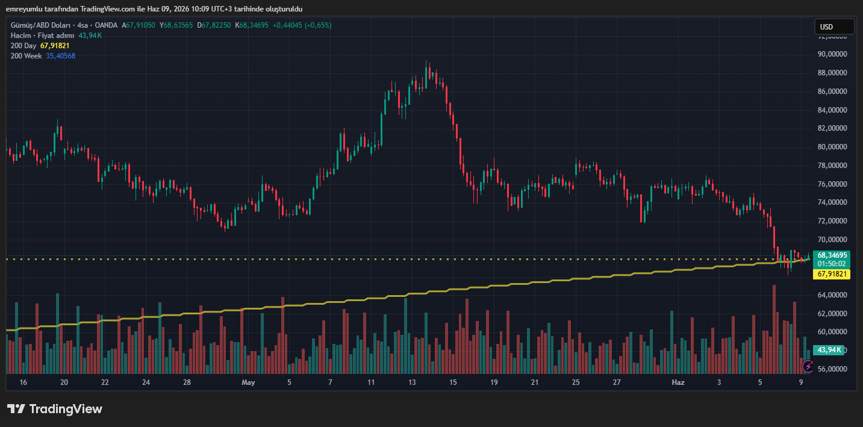Click the 200 Day value 67,91821 in legend
Screen dimensions: 863x427
55,46
